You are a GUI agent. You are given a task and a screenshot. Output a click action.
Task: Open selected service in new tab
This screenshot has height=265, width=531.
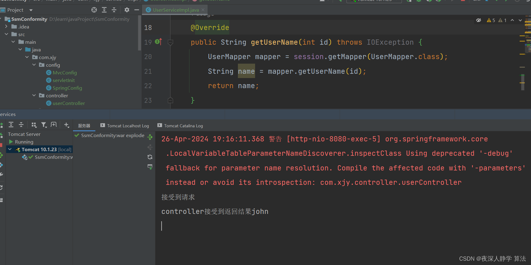pos(54,125)
